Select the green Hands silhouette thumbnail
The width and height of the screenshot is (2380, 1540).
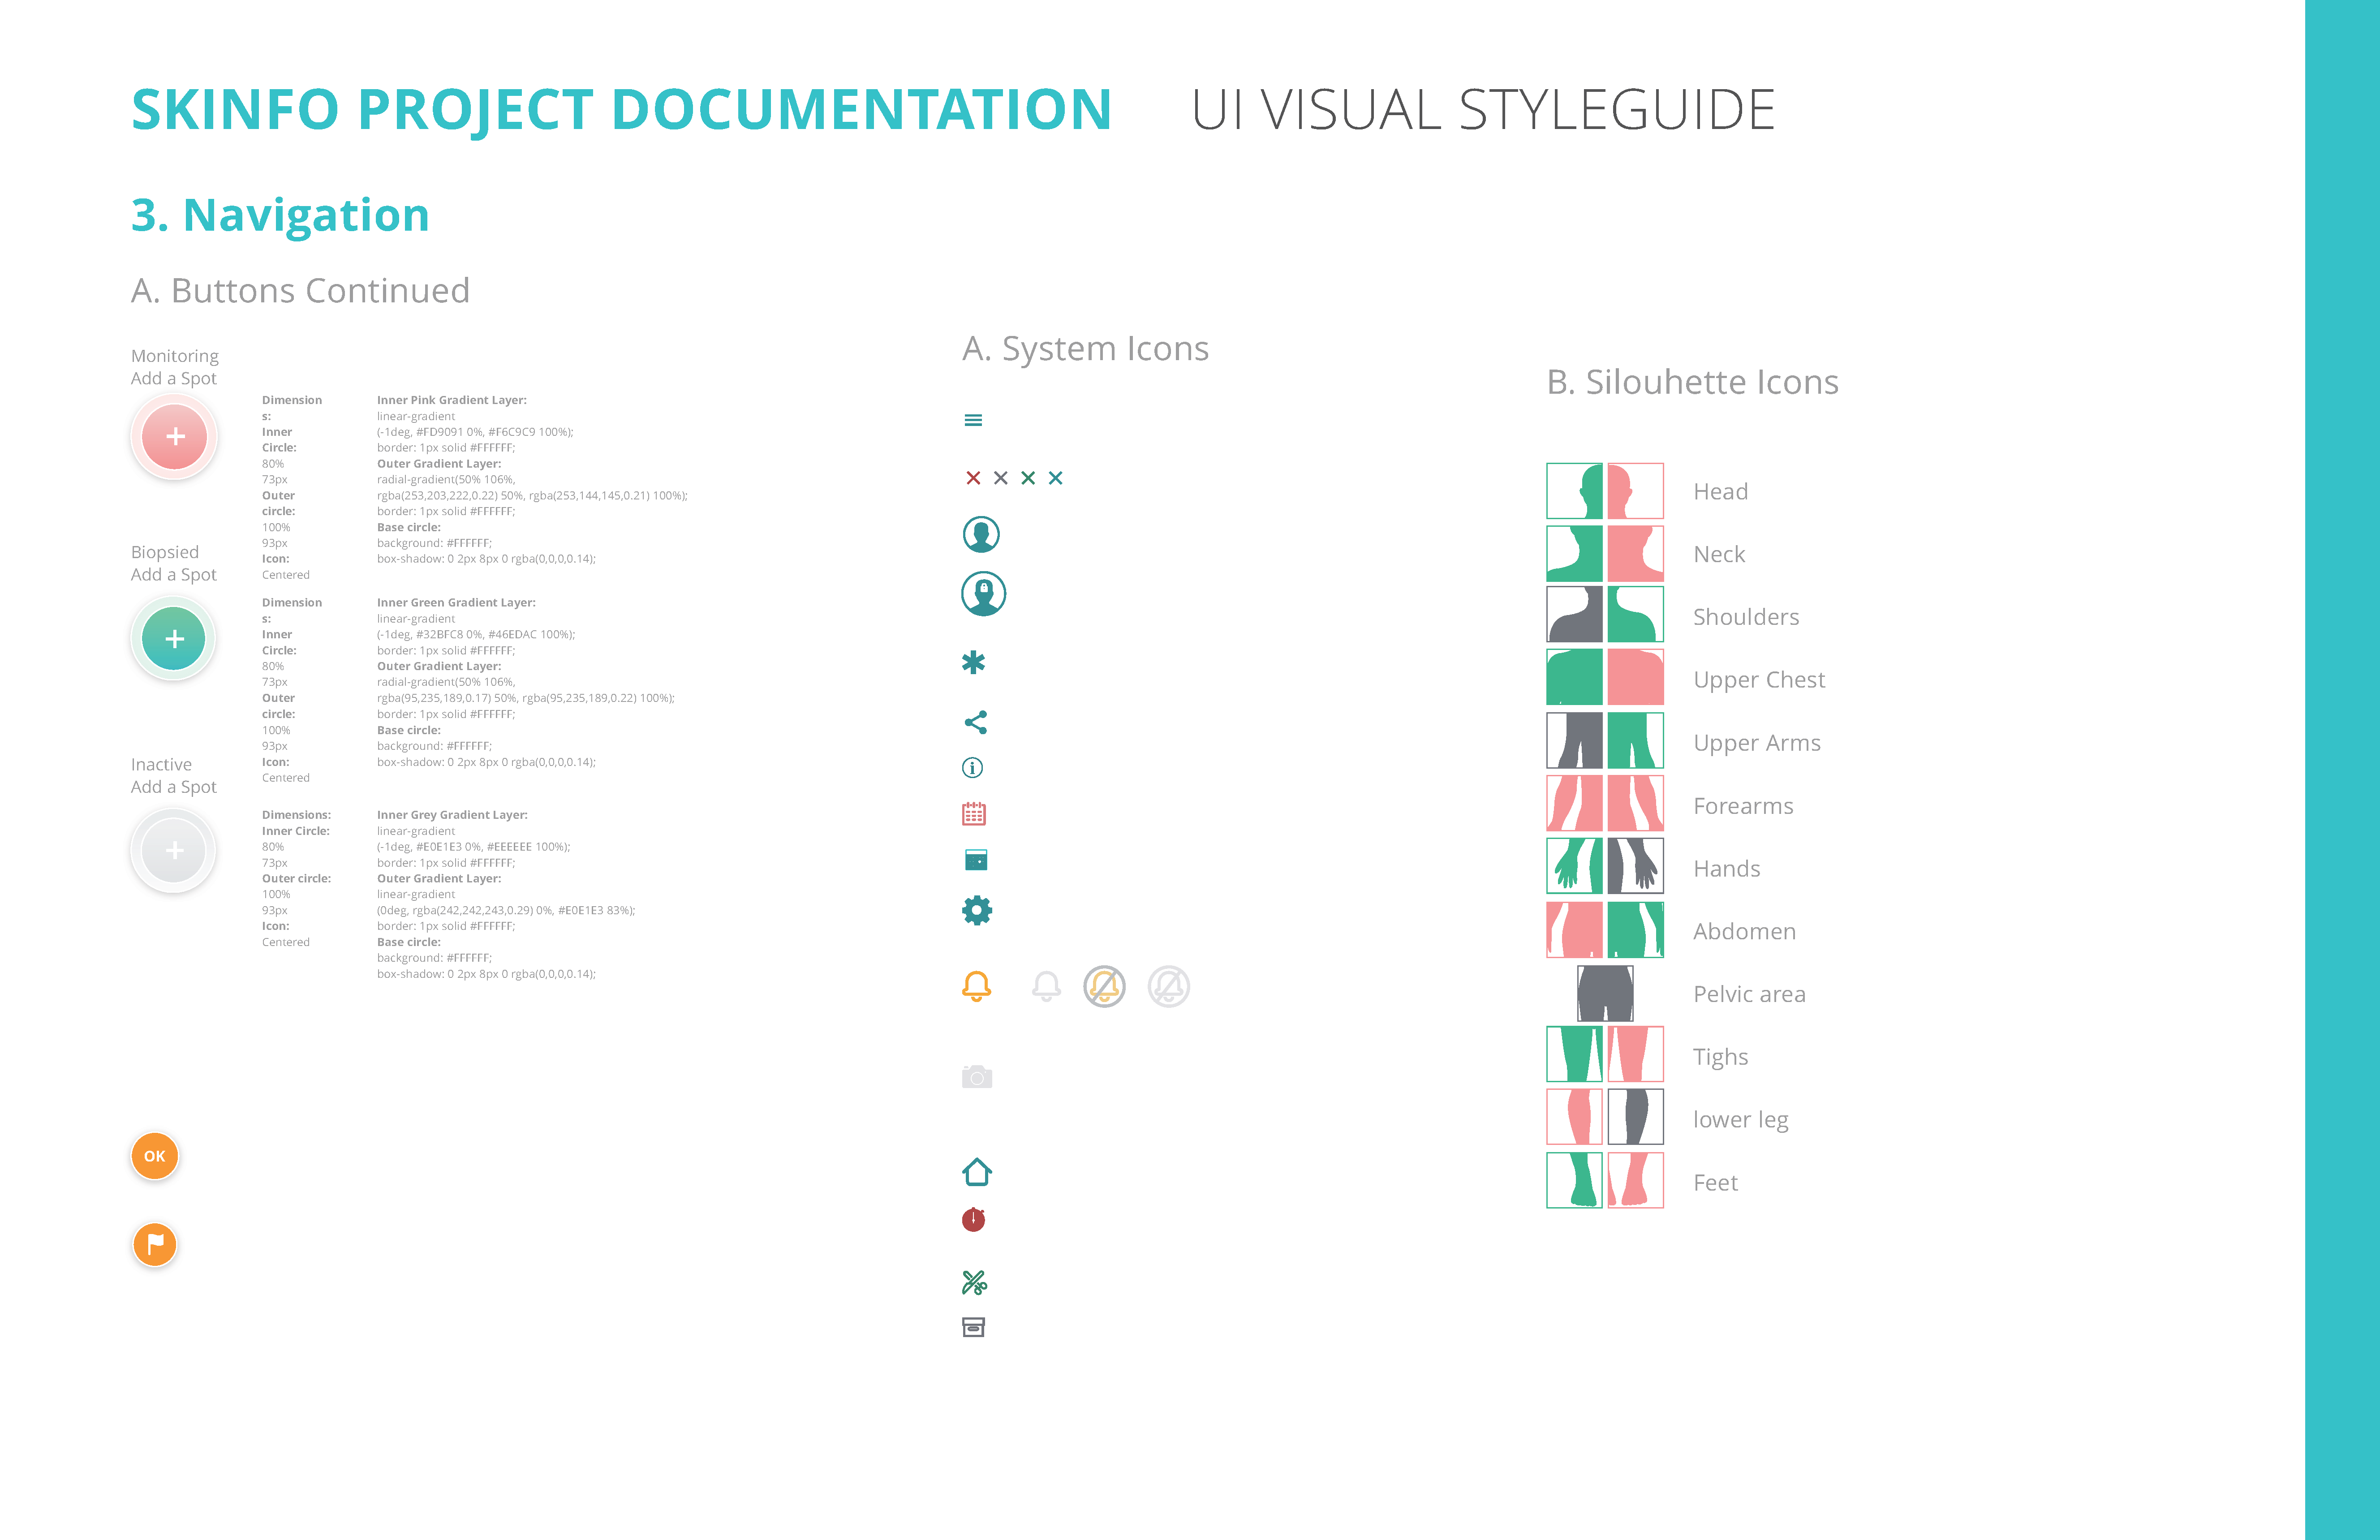point(1575,866)
